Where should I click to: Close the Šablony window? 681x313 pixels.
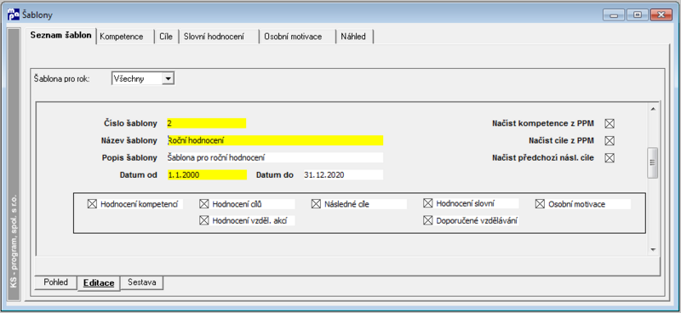[x=661, y=14]
